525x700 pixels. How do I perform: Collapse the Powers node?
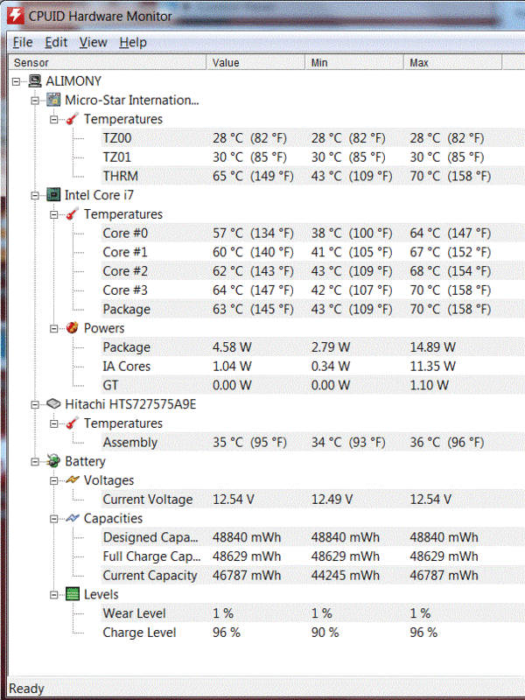coord(53,329)
